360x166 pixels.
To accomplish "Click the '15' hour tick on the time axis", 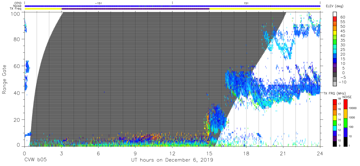I will click(x=209, y=153).
